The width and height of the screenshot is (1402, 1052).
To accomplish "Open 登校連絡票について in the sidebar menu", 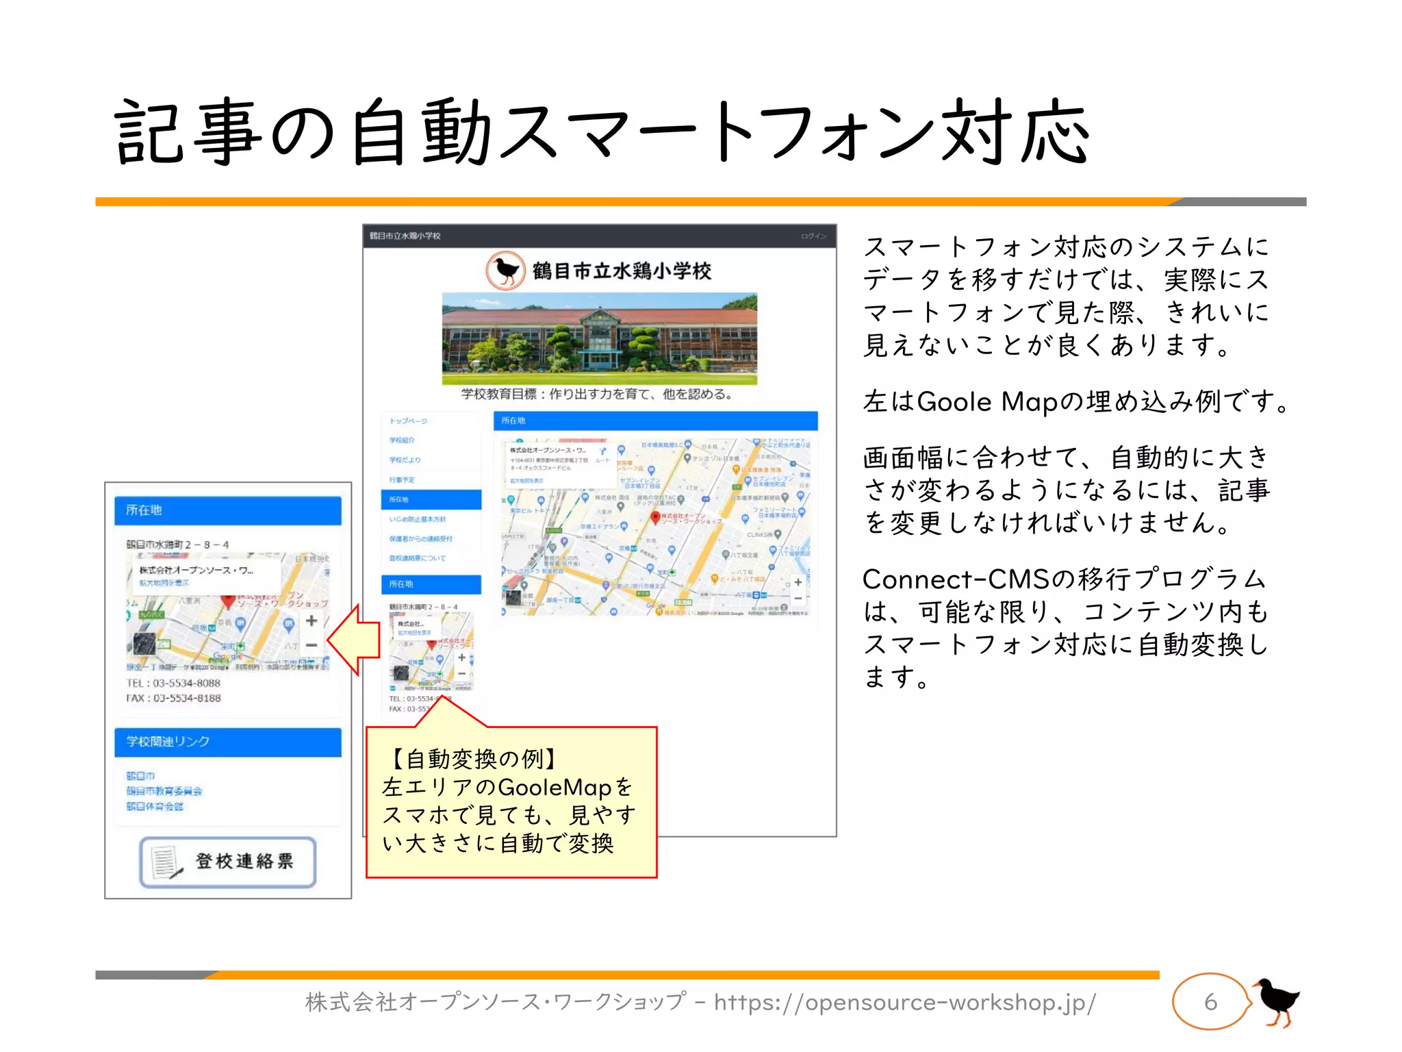I will [418, 558].
